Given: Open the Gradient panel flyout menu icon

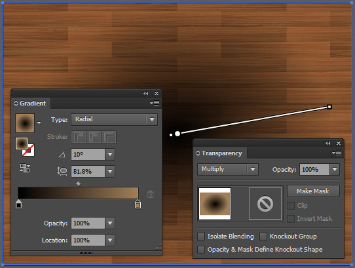Looking at the screenshot, I should tap(155, 104).
